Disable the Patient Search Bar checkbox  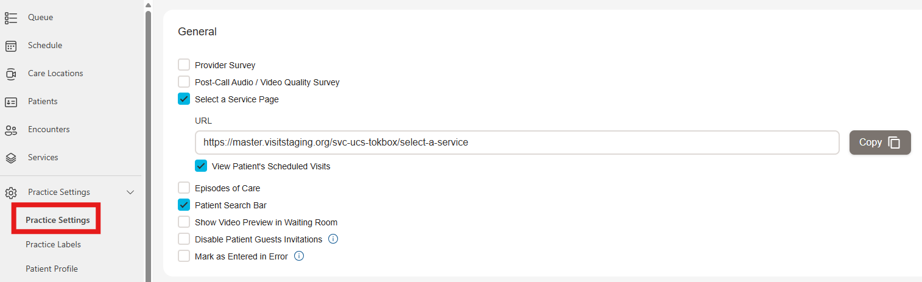click(x=184, y=205)
